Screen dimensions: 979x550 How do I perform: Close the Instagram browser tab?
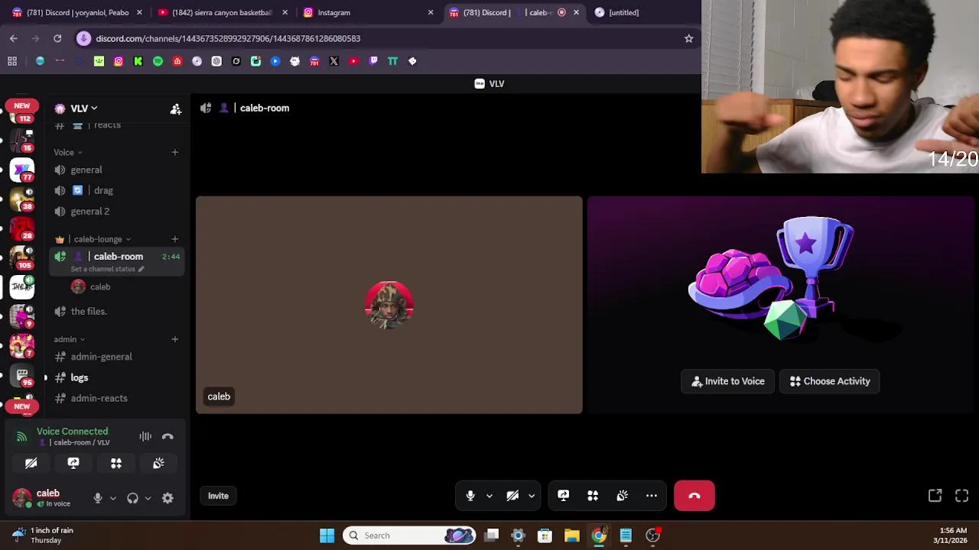click(x=431, y=12)
